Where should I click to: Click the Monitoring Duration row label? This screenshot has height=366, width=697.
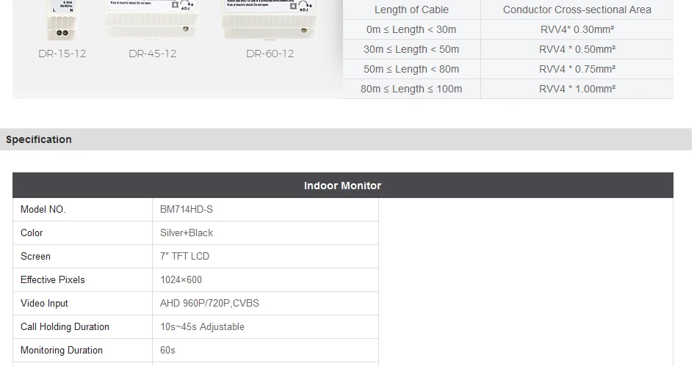coord(62,351)
